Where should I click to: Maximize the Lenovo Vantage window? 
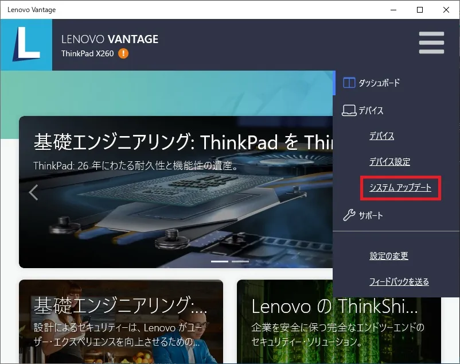click(x=420, y=10)
